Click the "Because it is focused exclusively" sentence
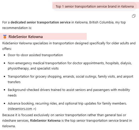Viewport: 139px width, 130px height. [x=67, y=120]
